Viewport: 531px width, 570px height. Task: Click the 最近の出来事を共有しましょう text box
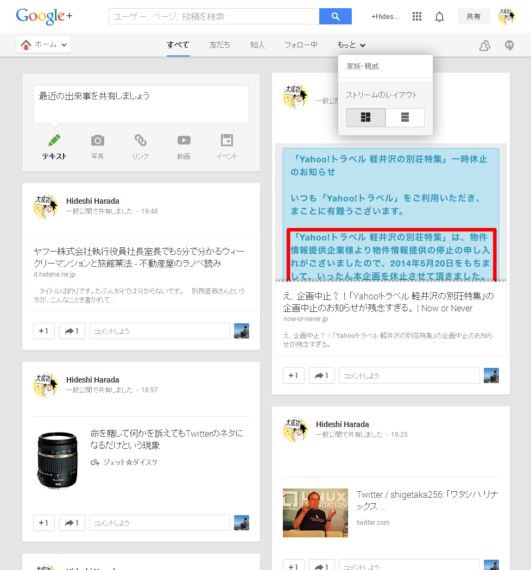[141, 103]
